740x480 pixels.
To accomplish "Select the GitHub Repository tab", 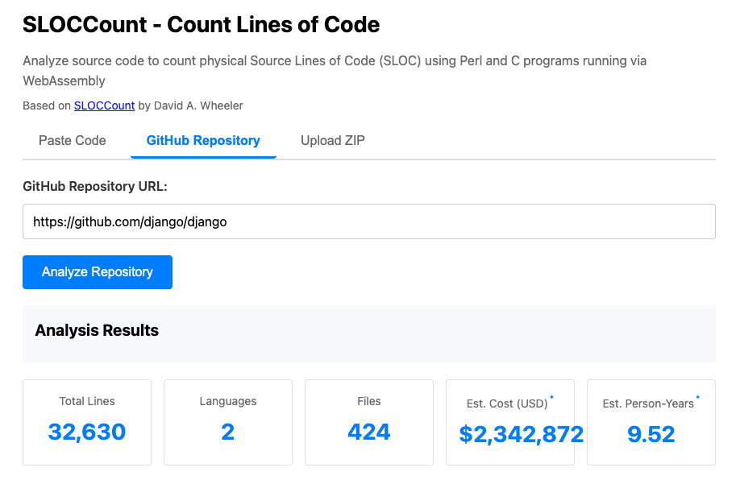I will pos(203,140).
